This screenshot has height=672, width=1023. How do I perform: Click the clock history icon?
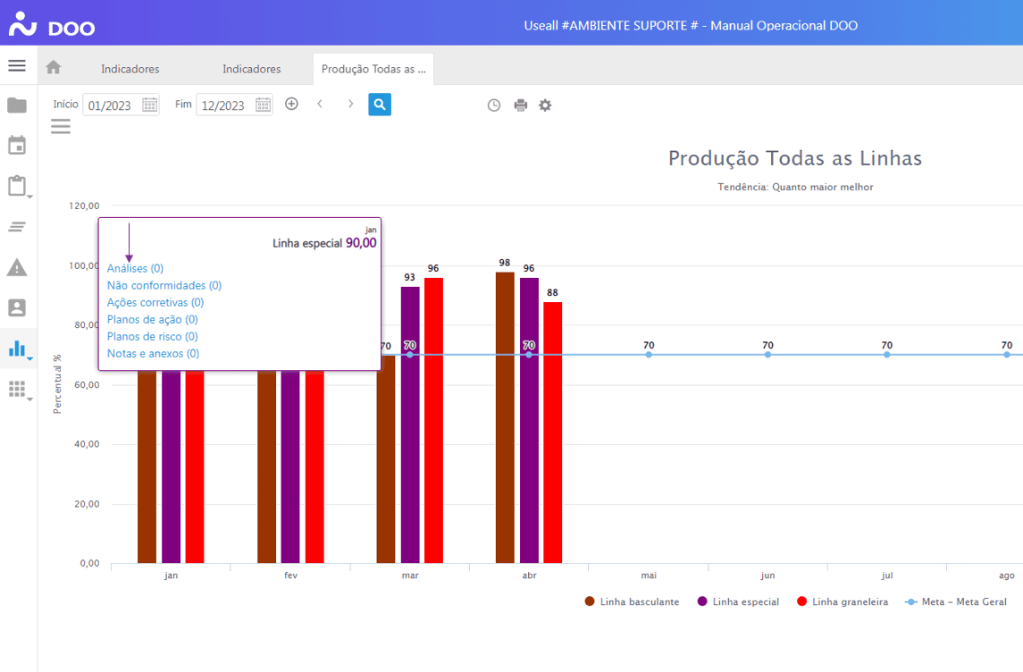(x=494, y=105)
